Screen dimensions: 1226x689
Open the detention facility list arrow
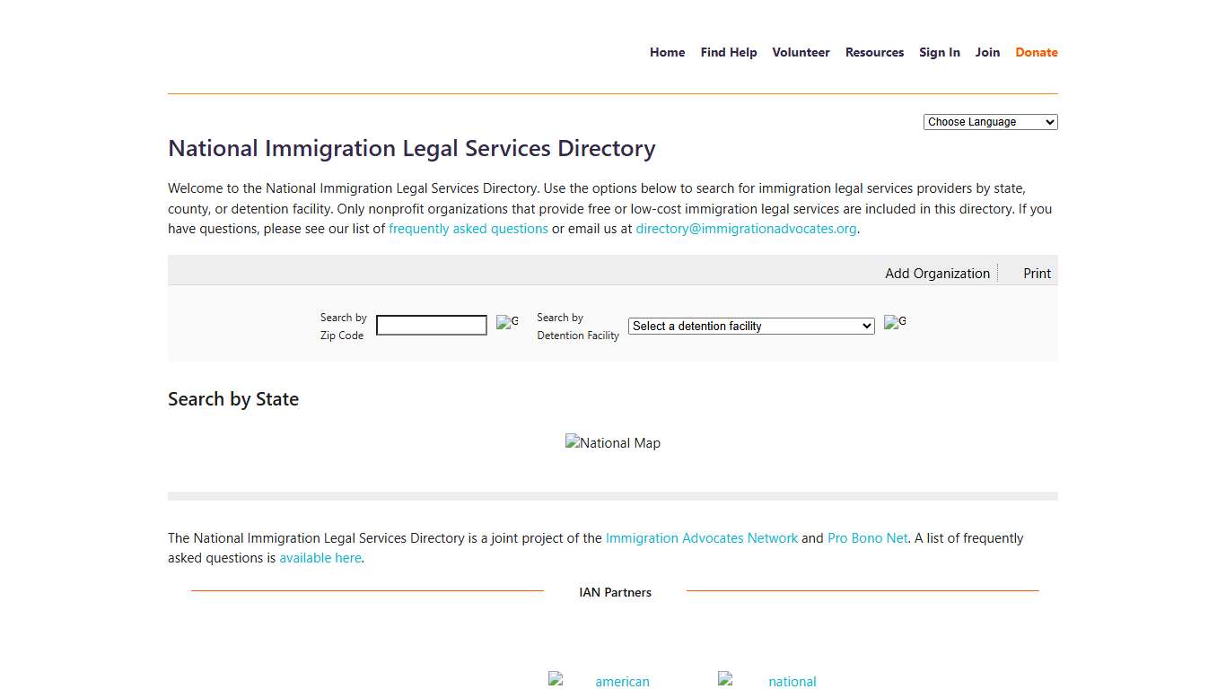coord(864,326)
